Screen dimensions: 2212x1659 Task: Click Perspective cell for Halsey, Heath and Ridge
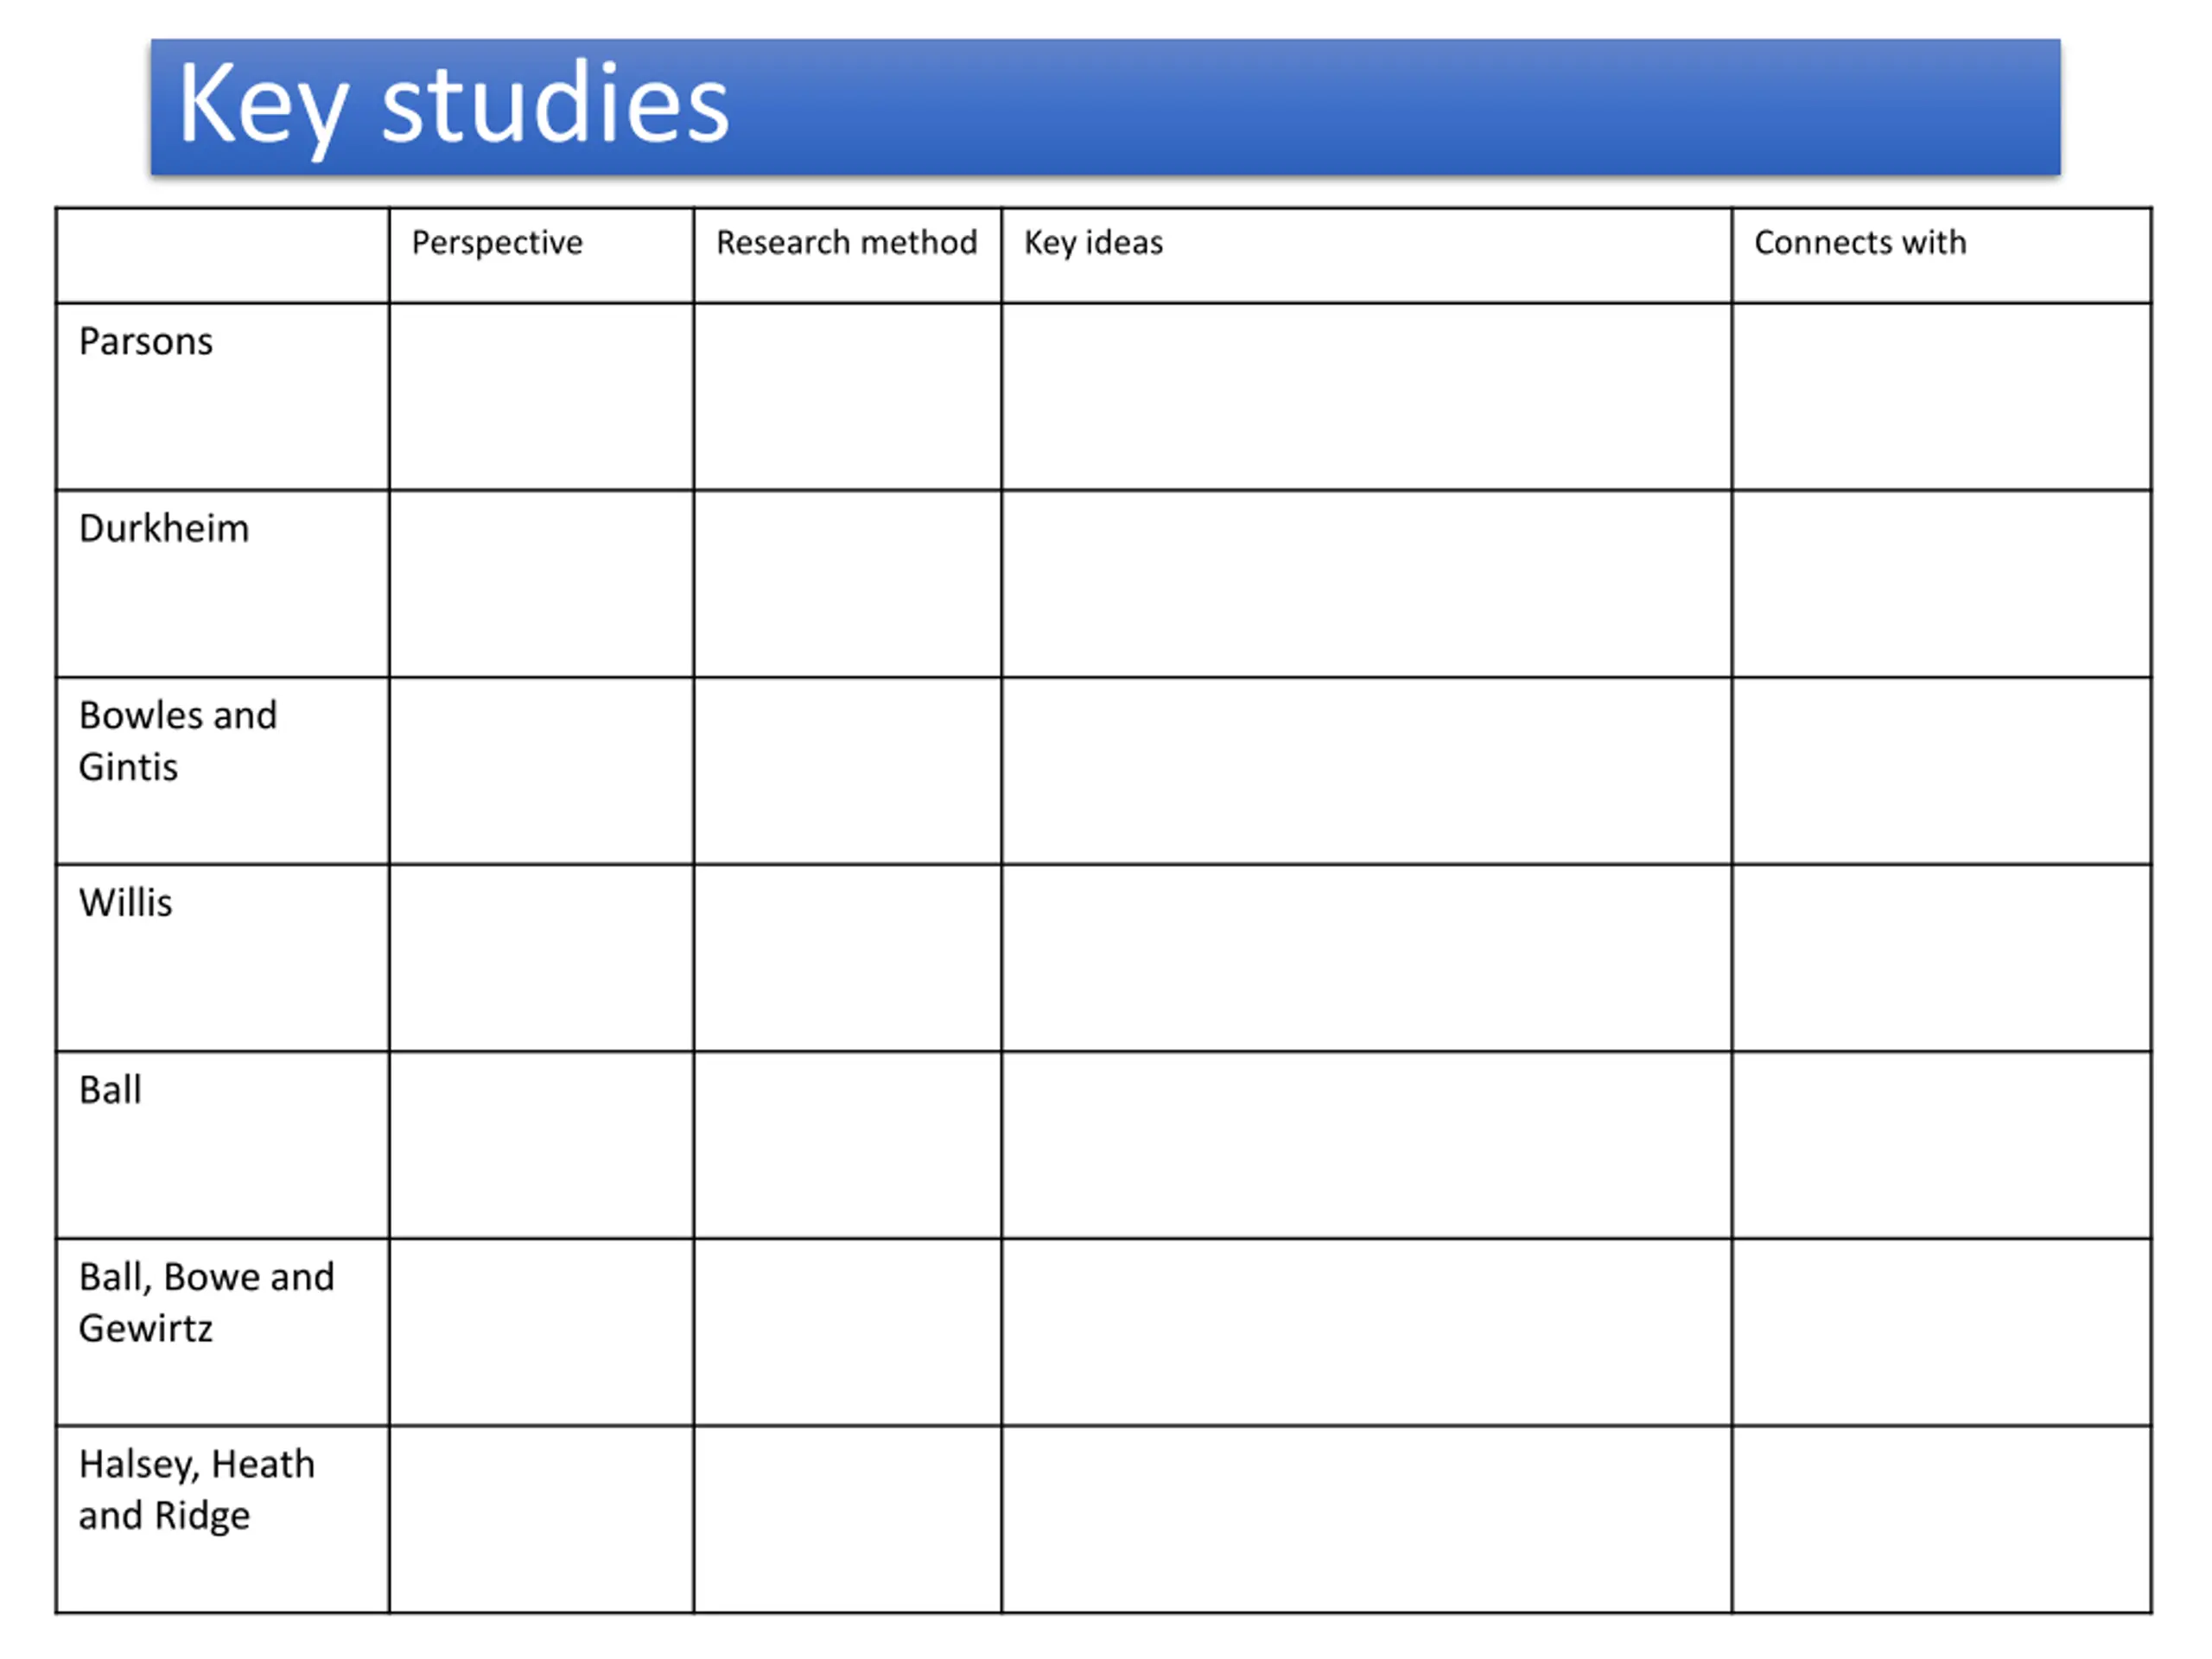click(541, 1518)
